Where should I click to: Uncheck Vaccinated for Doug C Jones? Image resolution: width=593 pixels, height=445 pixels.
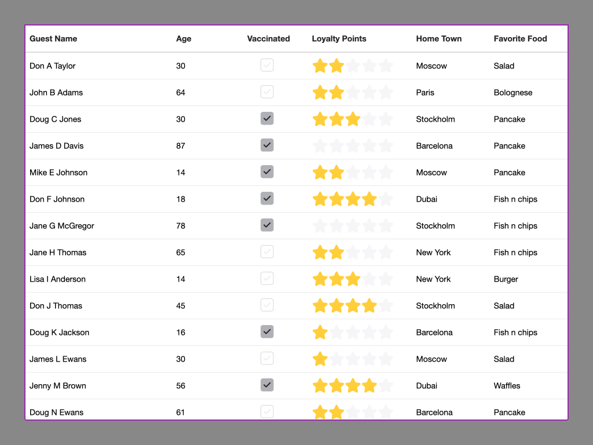pos(267,118)
